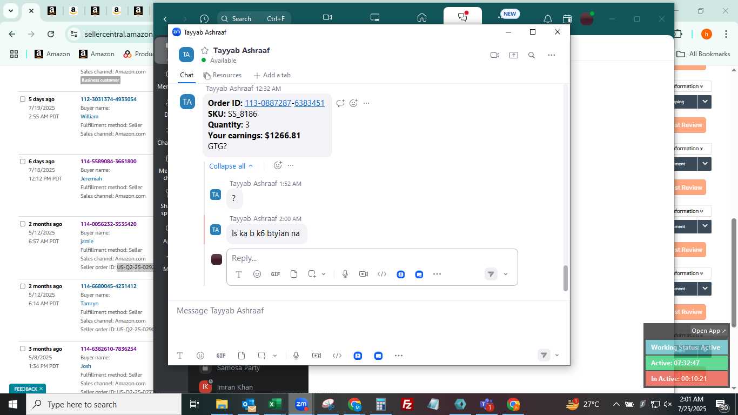738x415 pixels.
Task: Open the 6383451 link in the message
Action: pyautogui.click(x=310, y=103)
